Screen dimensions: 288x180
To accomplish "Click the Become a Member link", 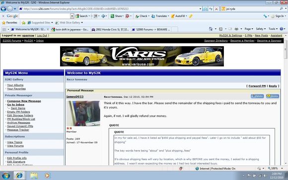I will coord(242,41).
